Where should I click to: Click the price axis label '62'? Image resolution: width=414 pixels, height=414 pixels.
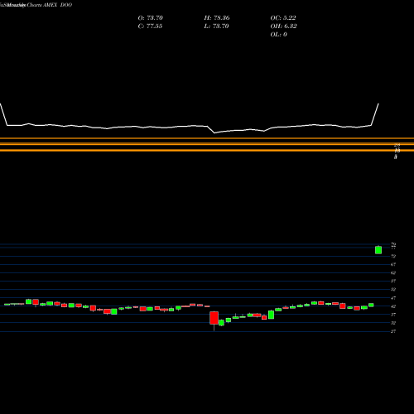point(393,272)
